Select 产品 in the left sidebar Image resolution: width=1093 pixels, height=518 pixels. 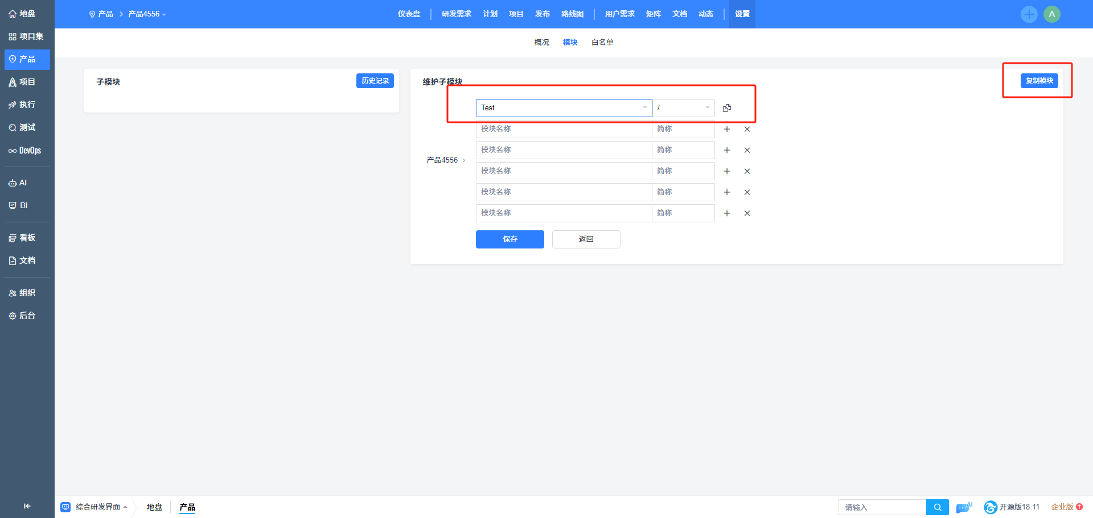click(27, 59)
